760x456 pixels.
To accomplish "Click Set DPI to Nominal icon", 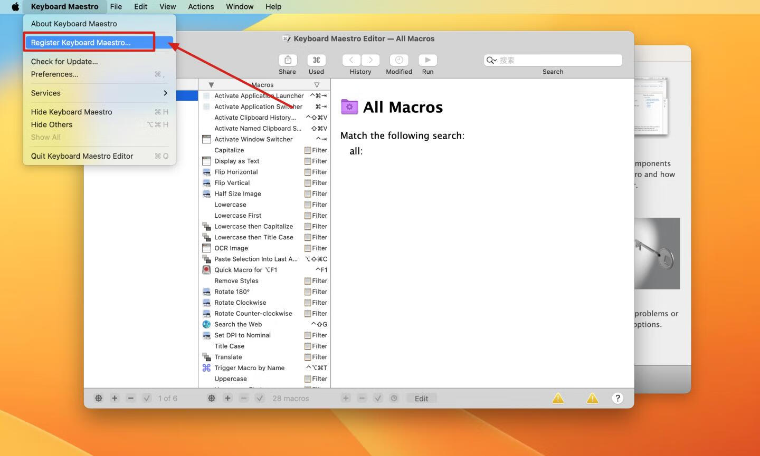I will pyautogui.click(x=206, y=335).
